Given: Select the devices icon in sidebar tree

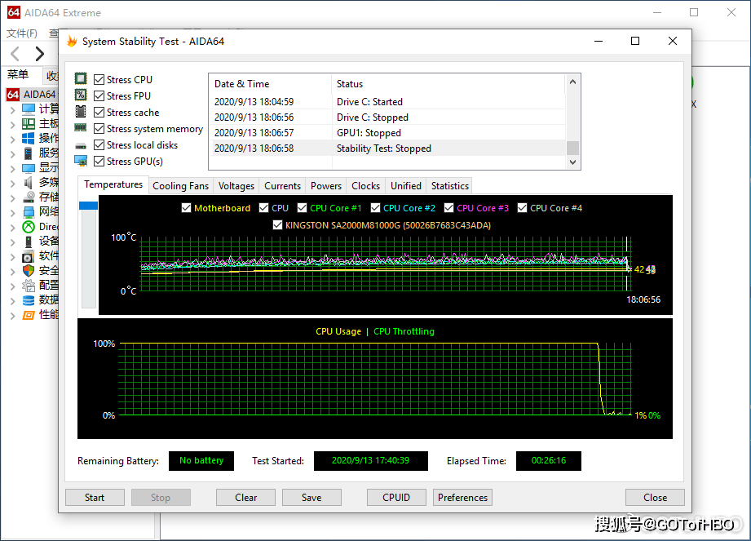Looking at the screenshot, I should coord(29,242).
